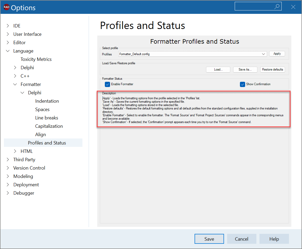Expand the HTML tree node
This screenshot has width=302, height=249.
click(15, 151)
